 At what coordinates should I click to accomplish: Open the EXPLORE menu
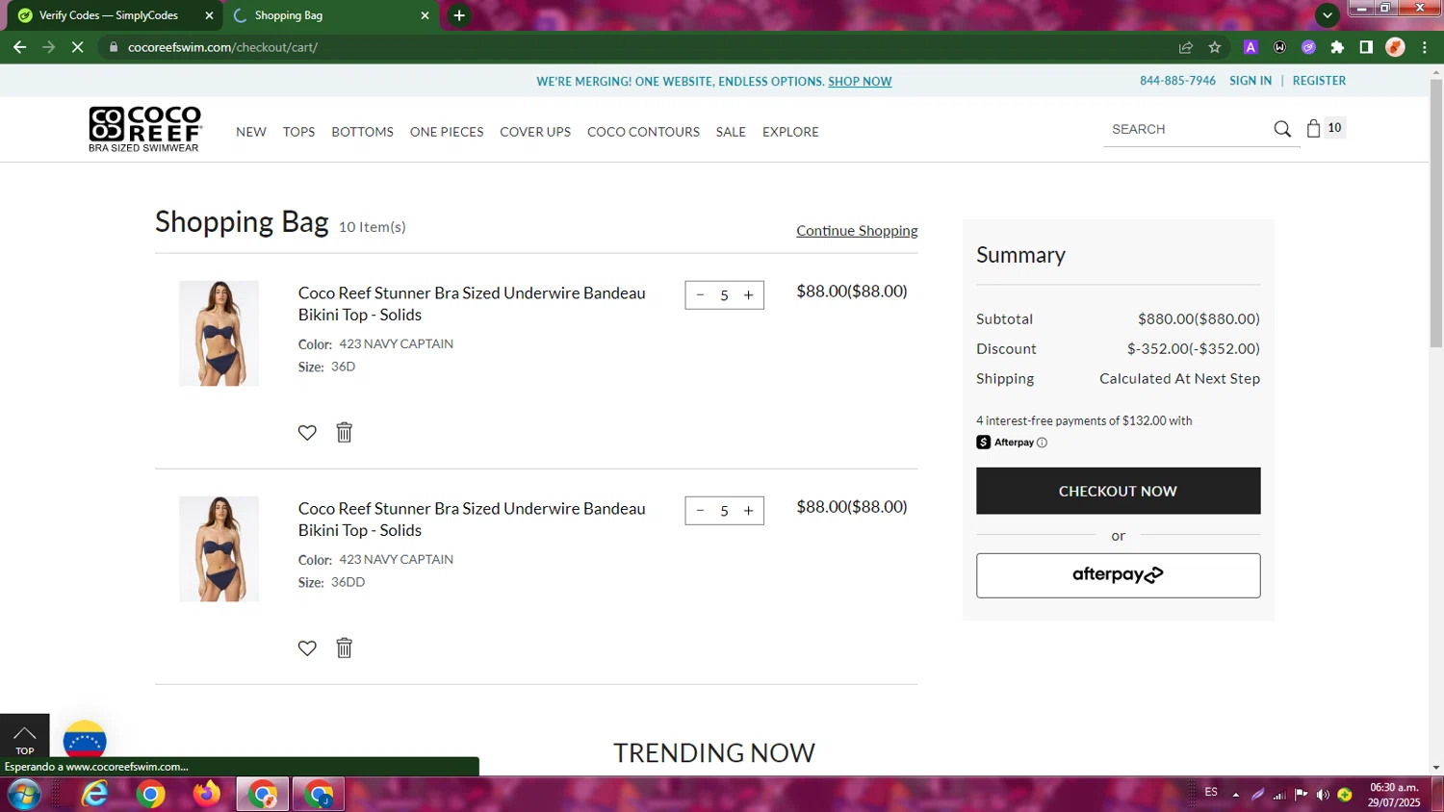[x=790, y=132]
